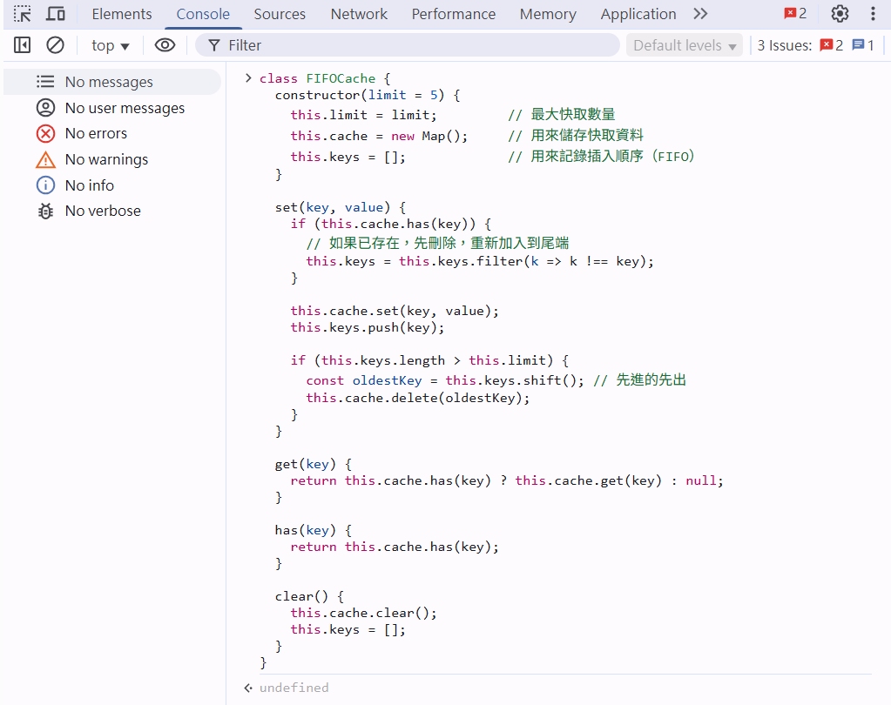Clear the console with the ban icon

(x=55, y=45)
